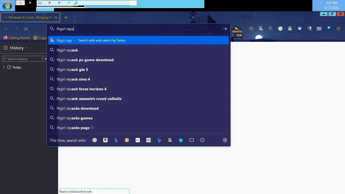Open search settings gear icon
This screenshot has width=345, height=194.
[x=225, y=140]
